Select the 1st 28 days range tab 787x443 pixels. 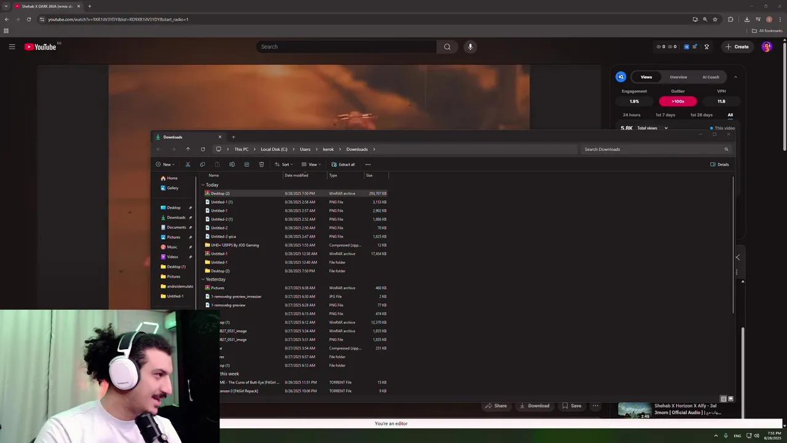pos(702,115)
